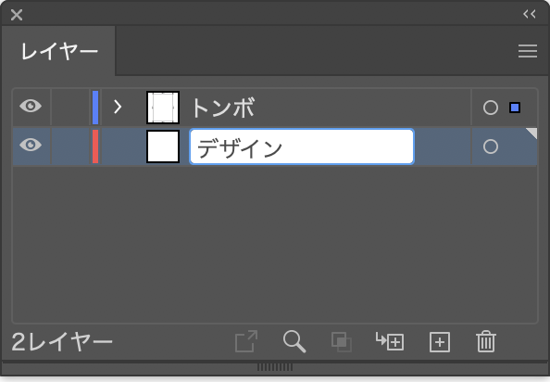Click the Locate Object magnifier icon
Viewport: 550px width, 382px height.
click(294, 341)
